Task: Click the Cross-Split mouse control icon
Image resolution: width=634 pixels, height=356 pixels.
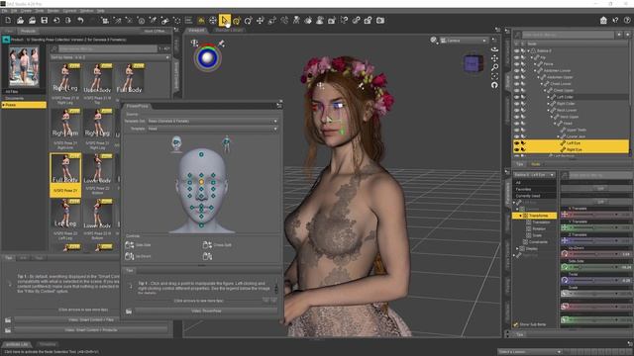Action: coord(207,244)
